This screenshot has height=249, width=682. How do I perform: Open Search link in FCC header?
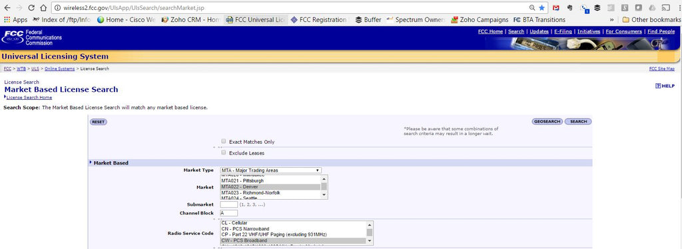pyautogui.click(x=516, y=31)
